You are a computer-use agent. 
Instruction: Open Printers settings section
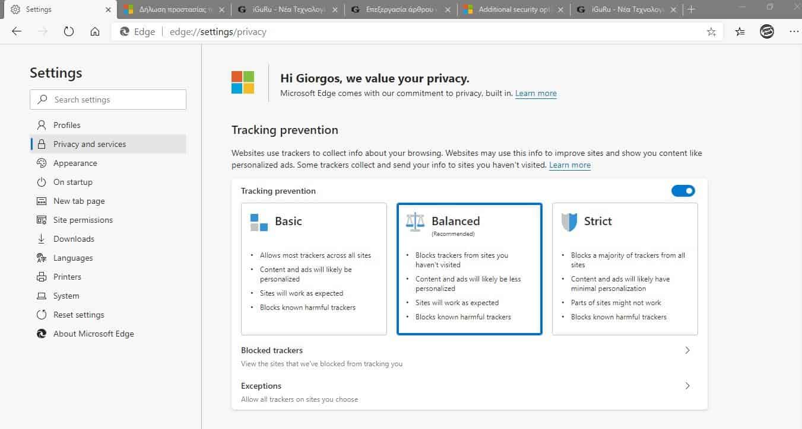pos(108,277)
